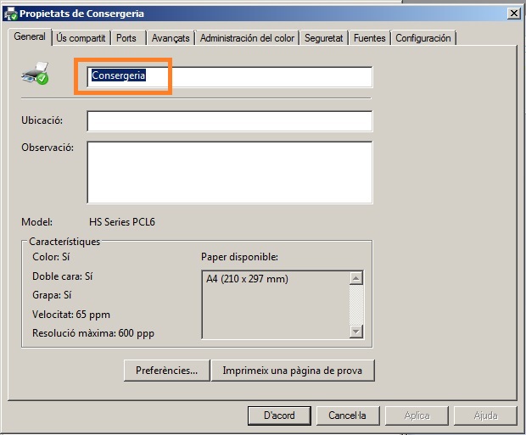
Task: Click the paper list scrollbar track
Action: pyautogui.click(x=356, y=305)
